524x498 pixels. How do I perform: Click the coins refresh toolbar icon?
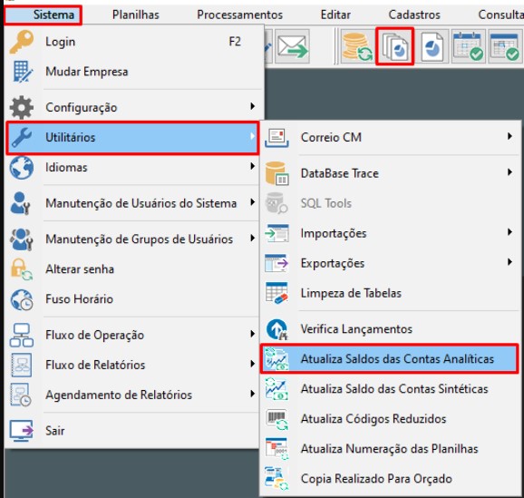[x=357, y=46]
